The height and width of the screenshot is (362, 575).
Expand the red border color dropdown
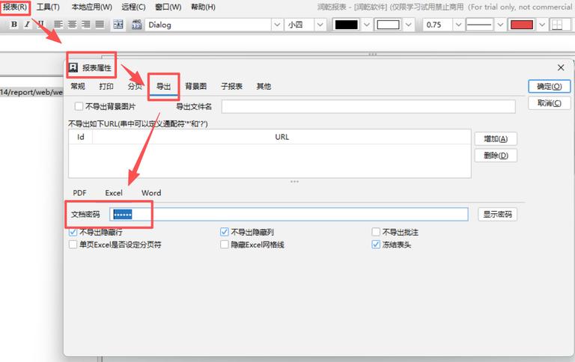[x=541, y=25]
